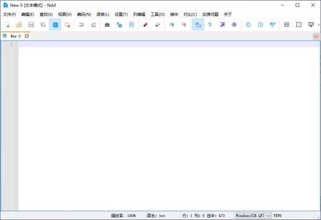Create a new file with toolbar icon

[7, 25]
